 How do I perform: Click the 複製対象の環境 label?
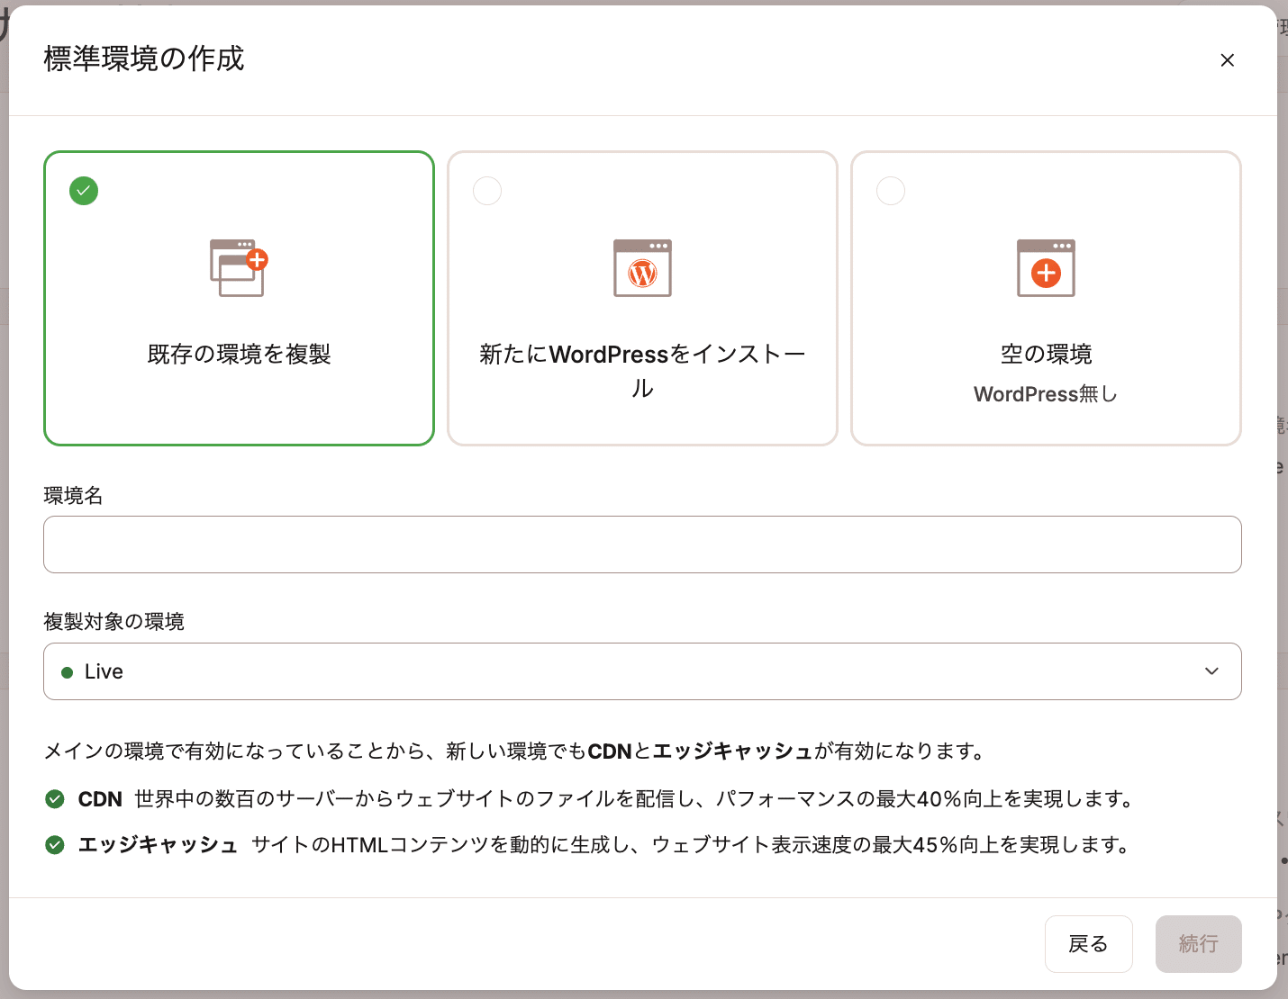click(113, 621)
